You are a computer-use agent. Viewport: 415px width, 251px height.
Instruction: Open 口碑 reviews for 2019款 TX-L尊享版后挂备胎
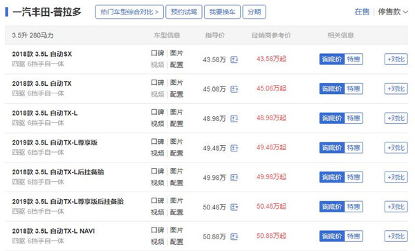coord(158,201)
